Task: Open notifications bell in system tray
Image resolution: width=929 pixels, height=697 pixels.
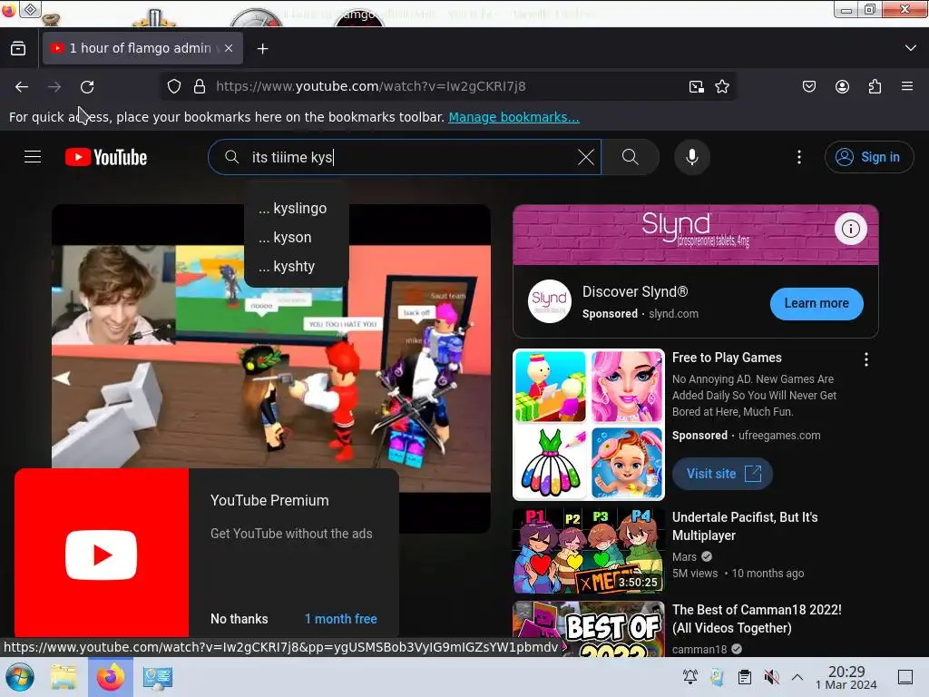Action: tap(689, 677)
